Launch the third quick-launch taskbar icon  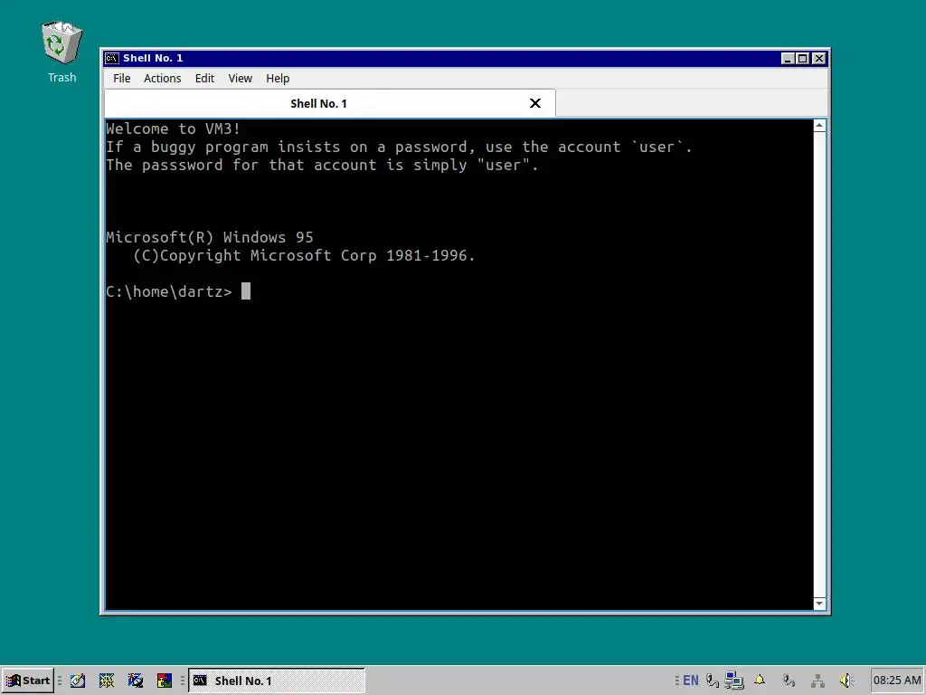pyautogui.click(x=136, y=681)
